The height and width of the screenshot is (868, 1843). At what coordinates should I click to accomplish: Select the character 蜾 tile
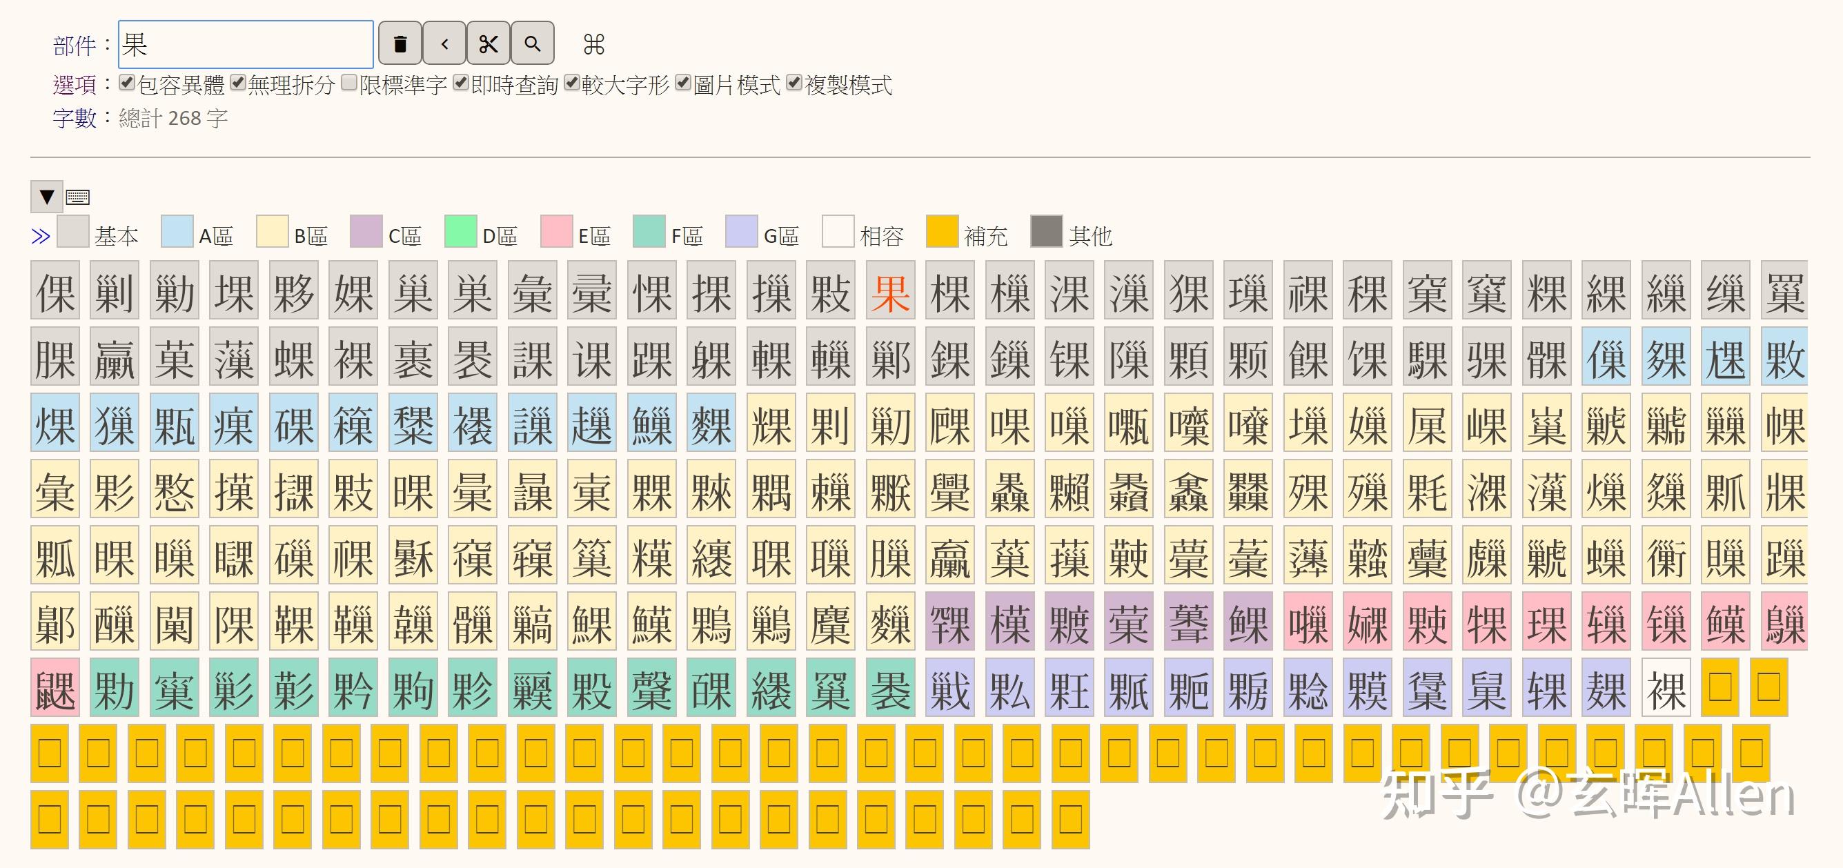pyautogui.click(x=294, y=356)
